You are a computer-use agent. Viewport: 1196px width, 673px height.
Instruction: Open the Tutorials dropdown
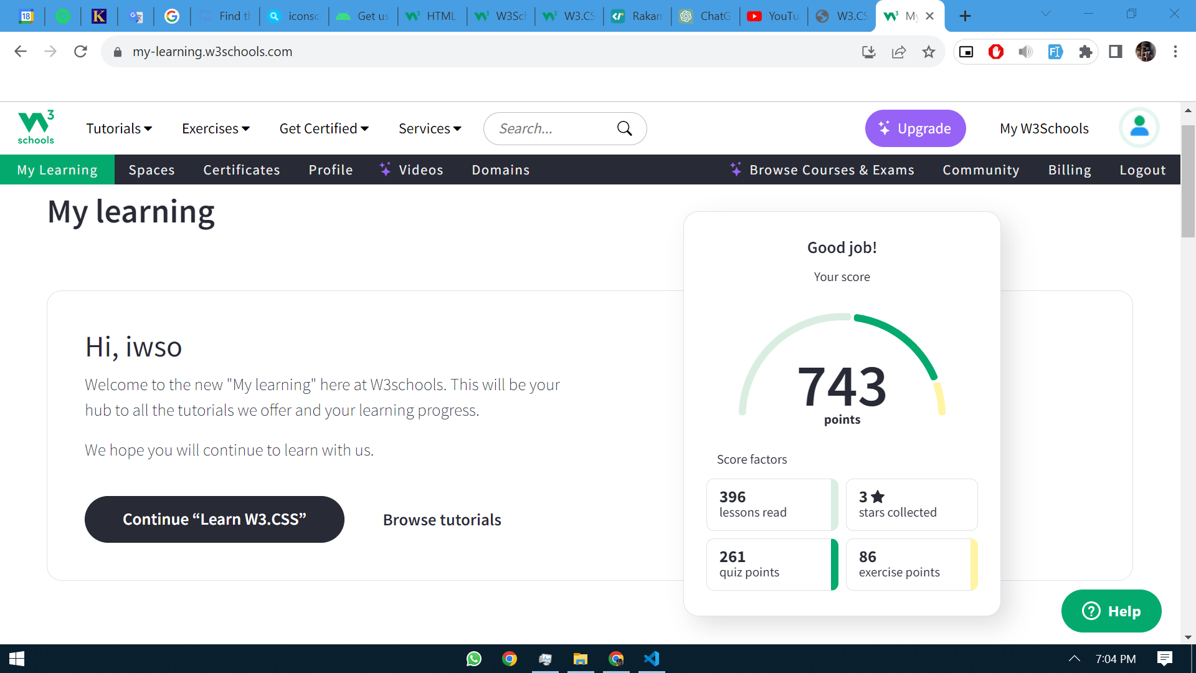point(118,128)
